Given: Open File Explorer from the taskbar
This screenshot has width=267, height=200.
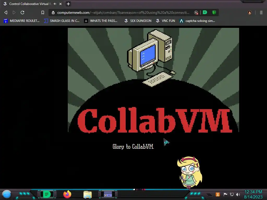Looking at the screenshot, I should click(x=88, y=195).
